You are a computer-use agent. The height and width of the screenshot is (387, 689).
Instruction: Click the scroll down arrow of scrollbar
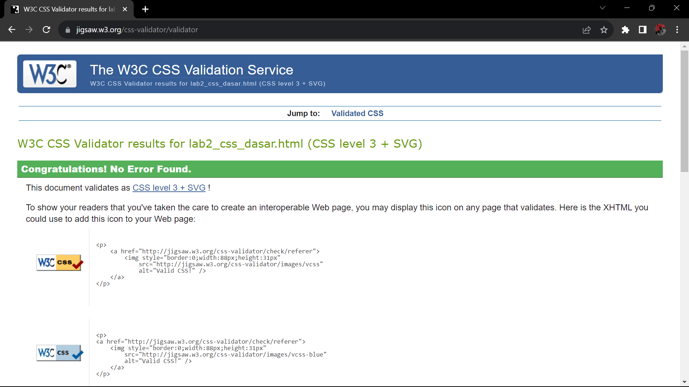click(x=684, y=382)
